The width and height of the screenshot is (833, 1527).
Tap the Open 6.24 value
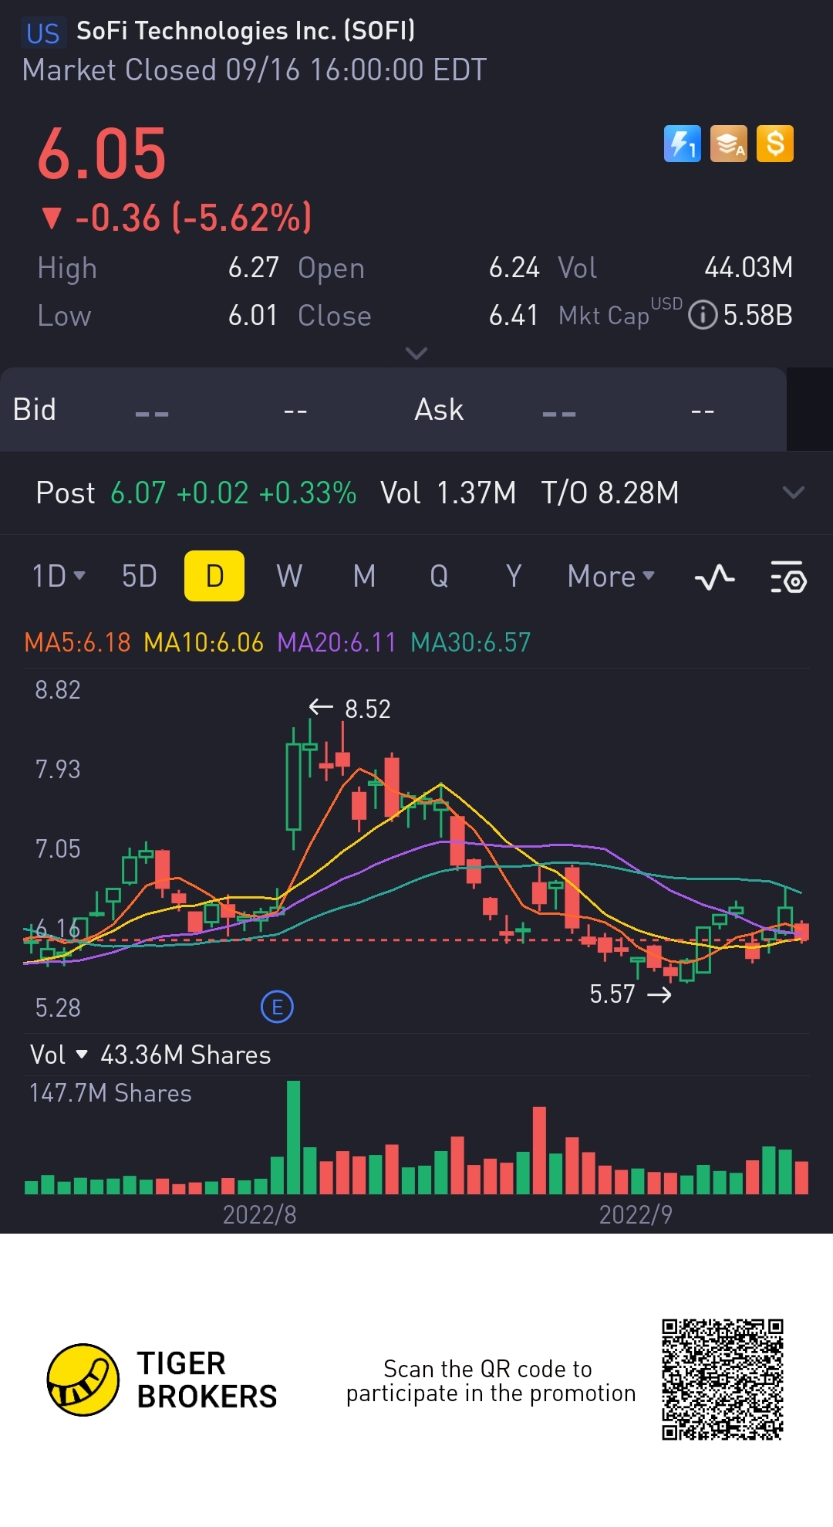click(x=514, y=267)
